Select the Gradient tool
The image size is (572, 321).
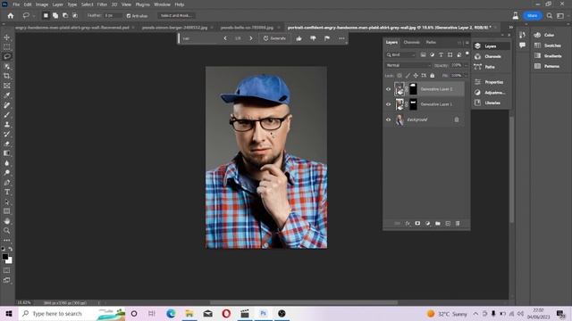coord(7,153)
